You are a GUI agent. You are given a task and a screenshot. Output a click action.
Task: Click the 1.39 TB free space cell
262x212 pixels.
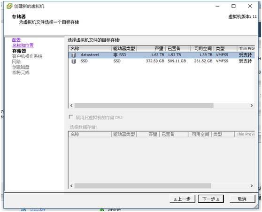click(x=206, y=55)
